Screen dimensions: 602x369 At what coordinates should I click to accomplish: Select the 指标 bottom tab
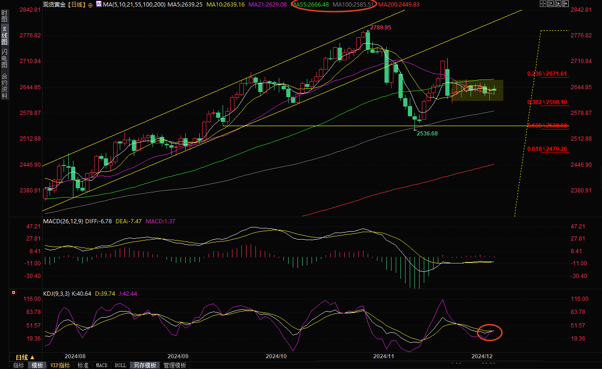pos(18,365)
